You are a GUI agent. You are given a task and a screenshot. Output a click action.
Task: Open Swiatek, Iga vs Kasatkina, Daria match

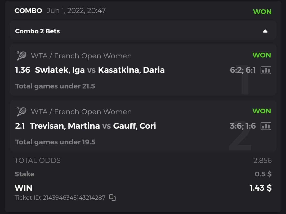(100, 70)
